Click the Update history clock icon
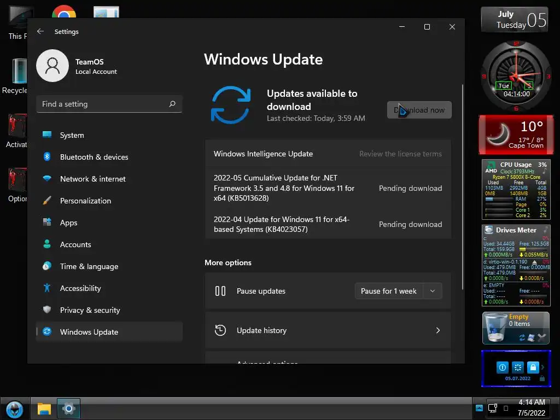 coord(220,330)
